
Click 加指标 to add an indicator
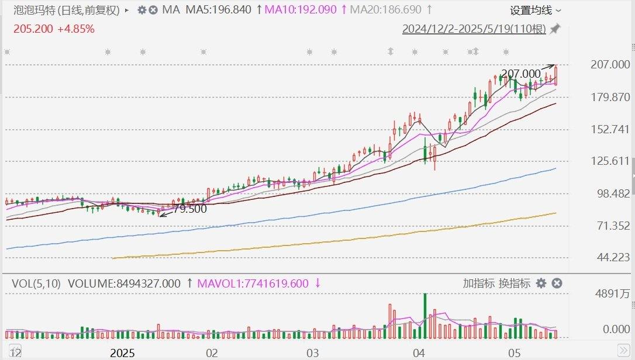tap(478, 283)
